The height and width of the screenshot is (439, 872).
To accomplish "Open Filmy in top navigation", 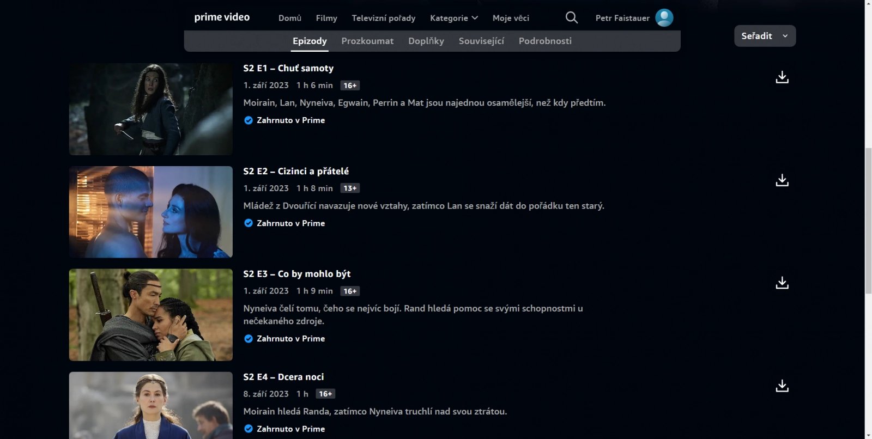I will (326, 18).
